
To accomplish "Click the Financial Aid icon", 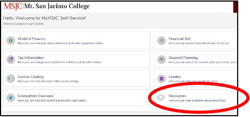I will (161, 41).
